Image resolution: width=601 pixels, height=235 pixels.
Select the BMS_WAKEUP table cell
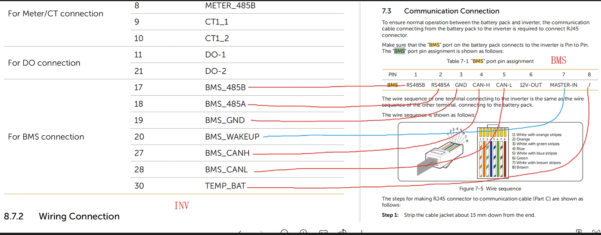232,137
